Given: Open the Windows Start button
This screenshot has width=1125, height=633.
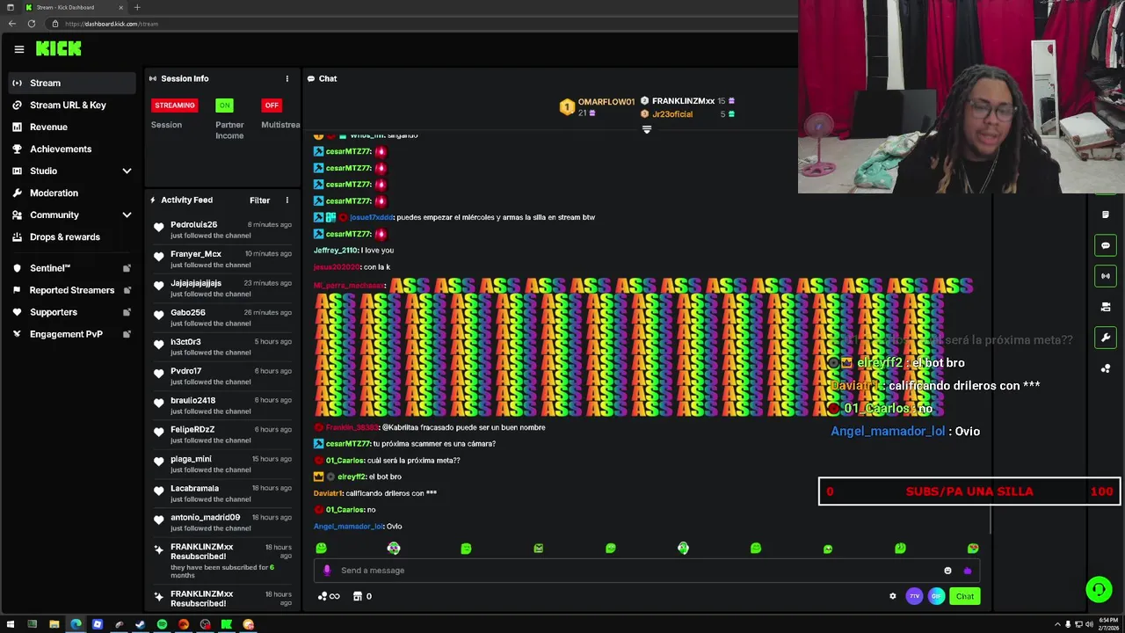Looking at the screenshot, I should (11, 624).
